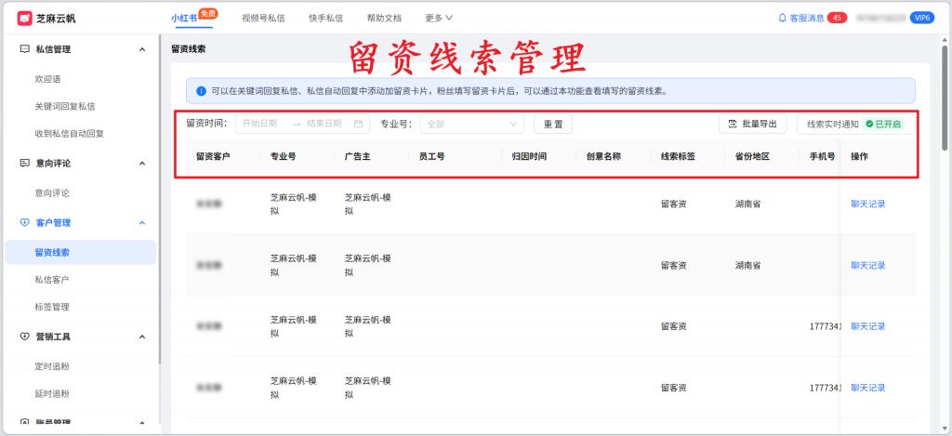Screen dimensions: 952x436
Task: Click the 营销工具 shield icon
Action: (x=25, y=337)
